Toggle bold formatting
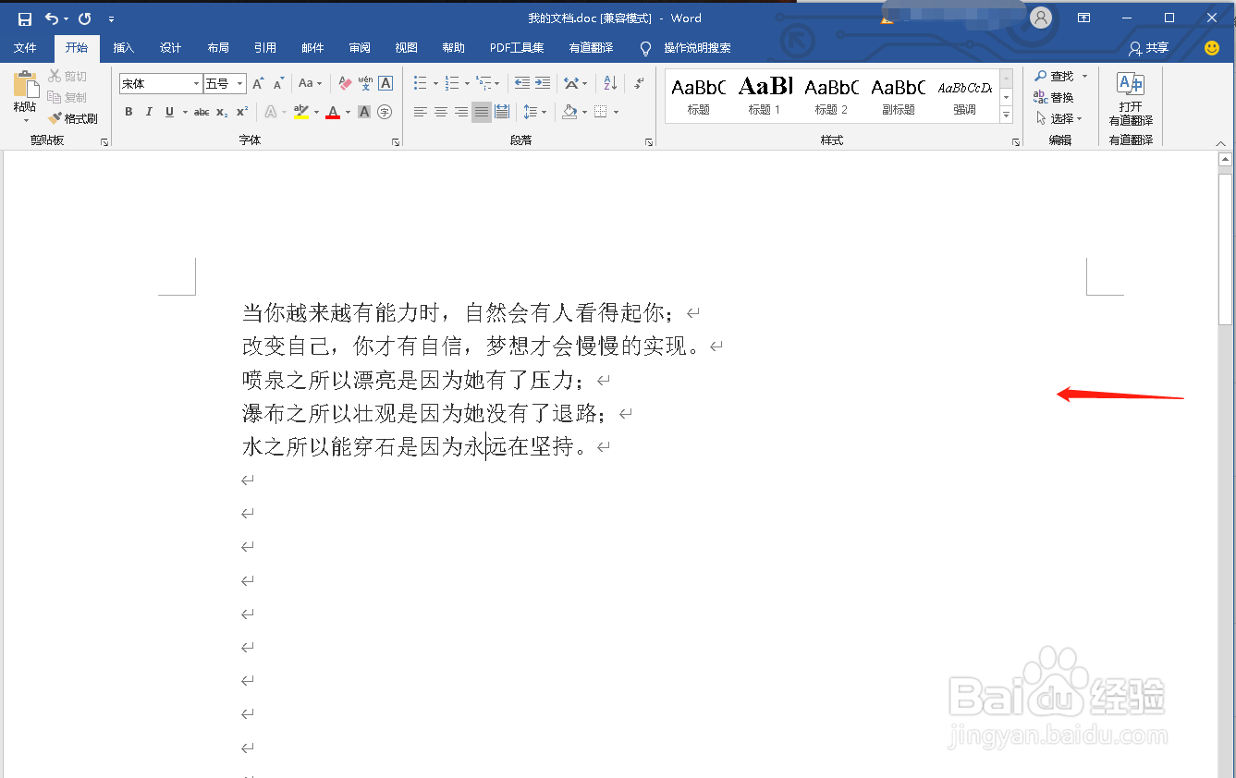This screenshot has width=1236, height=778. (x=128, y=112)
